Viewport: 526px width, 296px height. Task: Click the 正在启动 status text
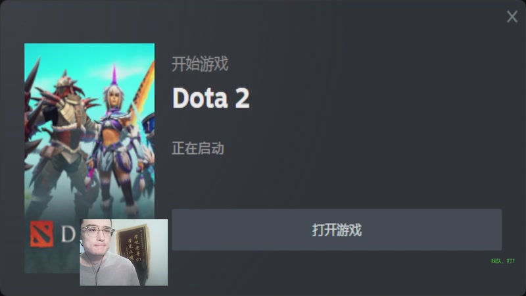click(x=198, y=149)
